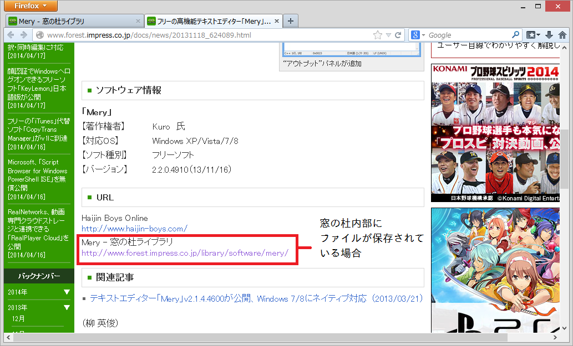Maximize the Firefox window

click(538, 6)
